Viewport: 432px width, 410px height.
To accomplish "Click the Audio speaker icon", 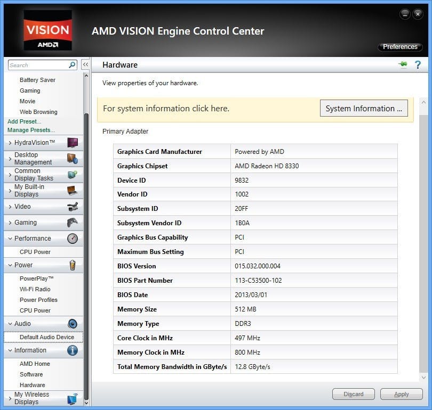I will [x=73, y=324].
